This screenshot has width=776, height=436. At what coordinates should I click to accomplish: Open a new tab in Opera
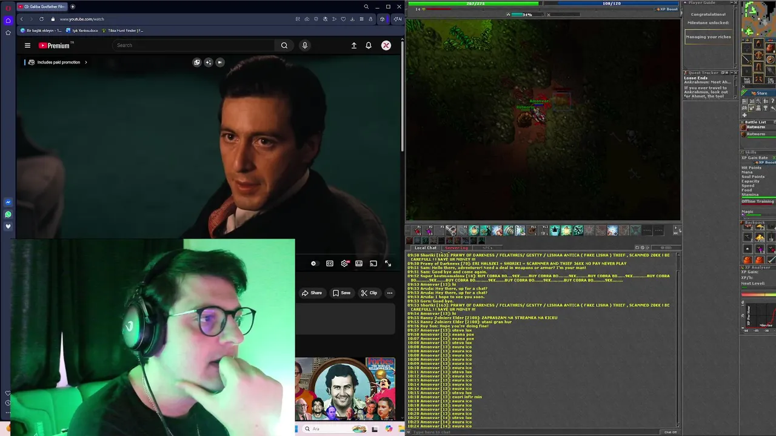pos(73,7)
